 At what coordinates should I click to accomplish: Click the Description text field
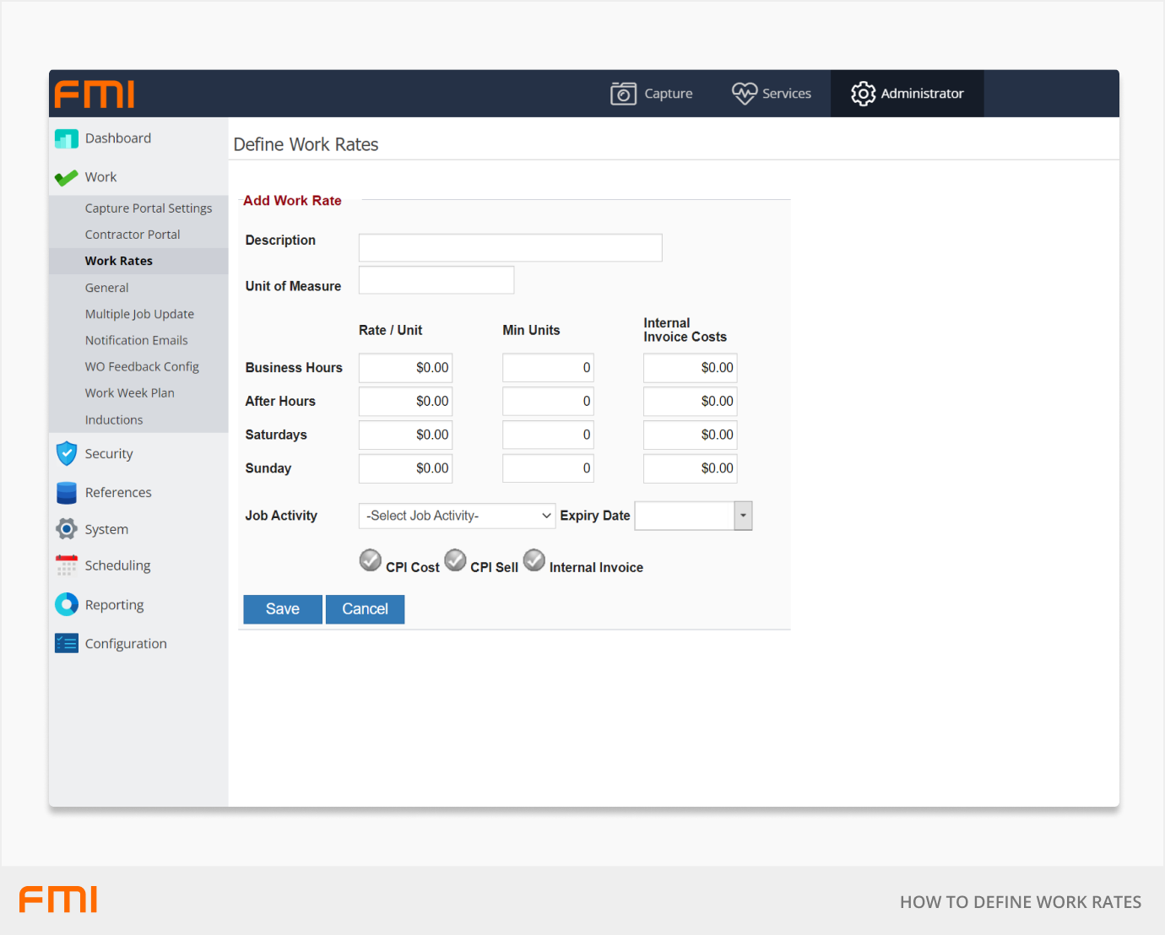point(510,248)
